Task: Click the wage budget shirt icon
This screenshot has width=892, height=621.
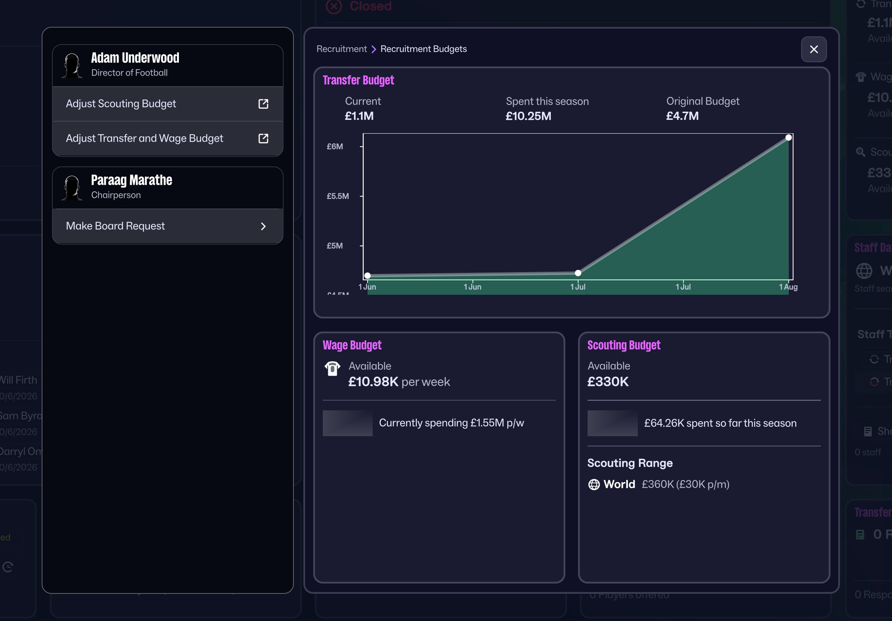Action: 332,368
